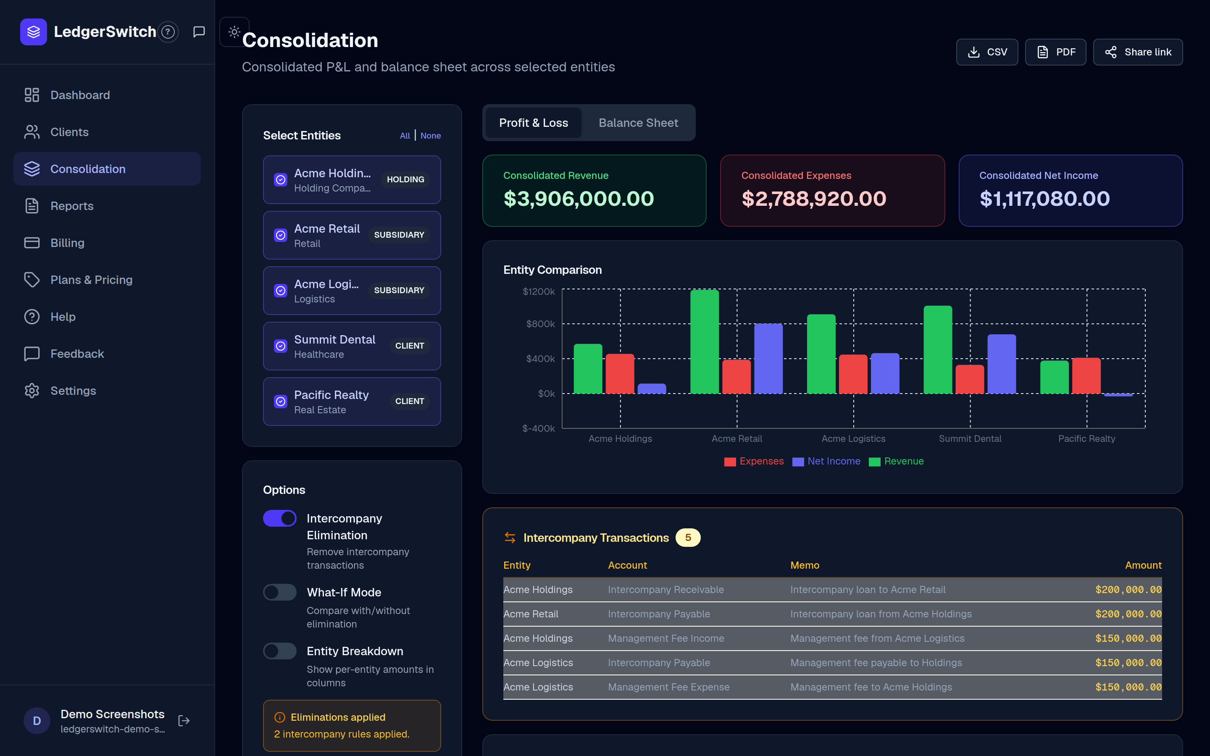Click the Reports document icon
The image size is (1210, 756).
32,206
